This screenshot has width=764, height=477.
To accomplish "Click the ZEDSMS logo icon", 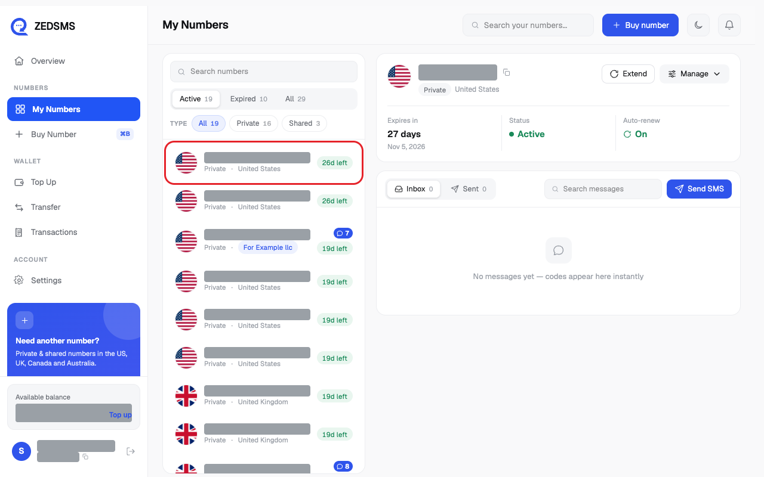I will (20, 26).
